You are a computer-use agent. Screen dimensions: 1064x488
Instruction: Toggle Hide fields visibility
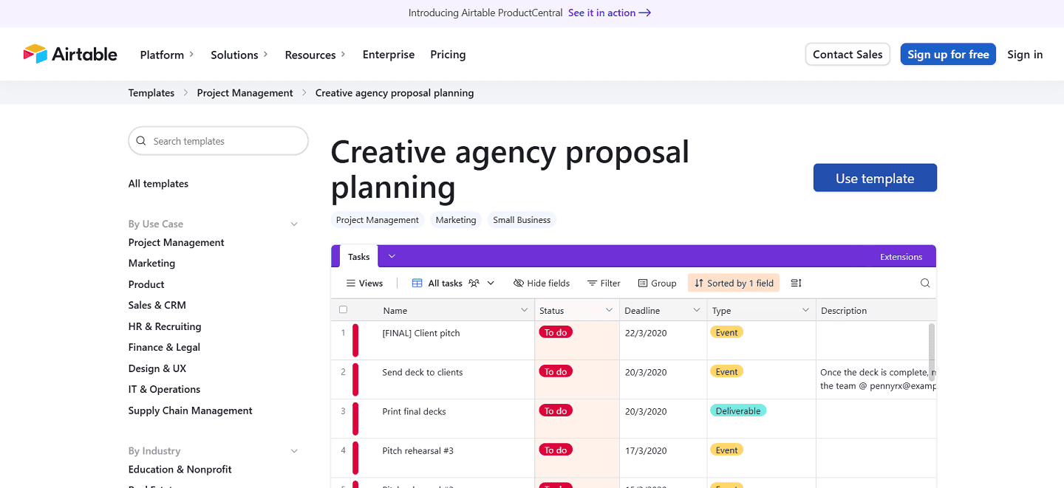pos(542,283)
